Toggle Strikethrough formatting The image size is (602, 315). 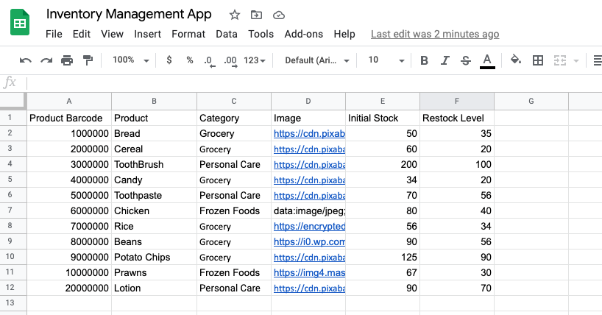pos(466,60)
